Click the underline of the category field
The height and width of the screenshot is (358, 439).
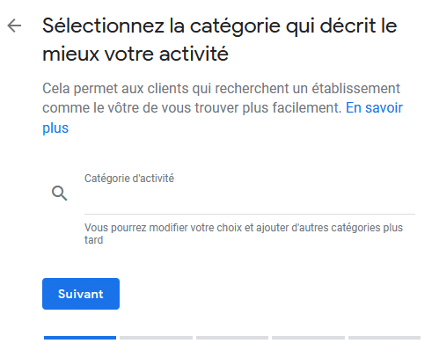pos(250,214)
